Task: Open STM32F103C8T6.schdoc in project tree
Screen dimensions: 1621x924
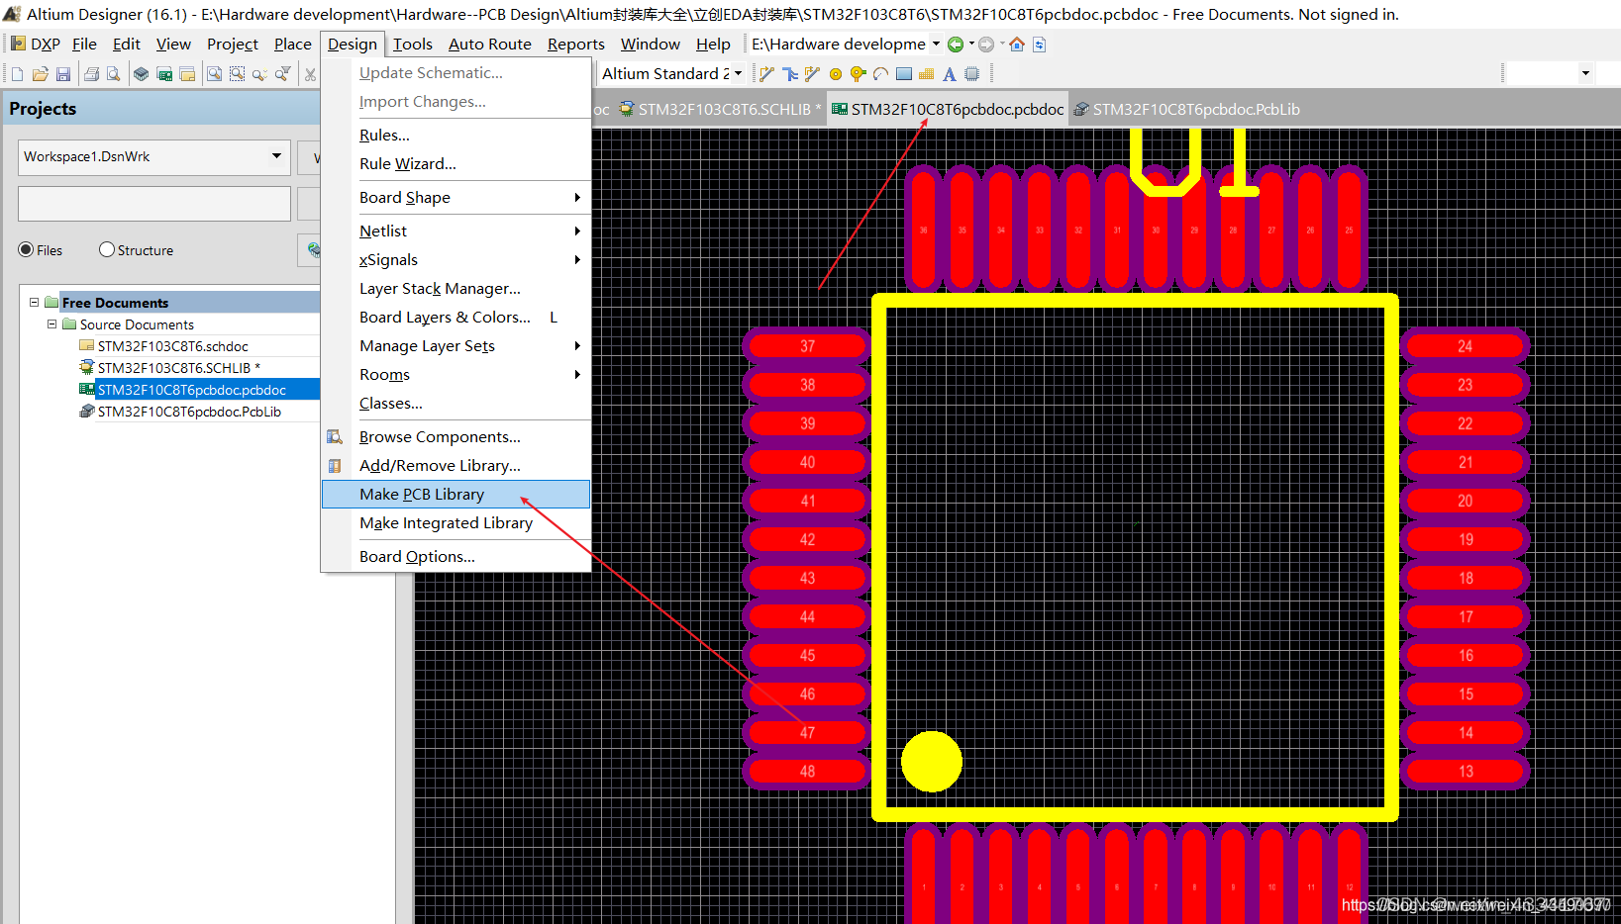Action: (x=172, y=346)
